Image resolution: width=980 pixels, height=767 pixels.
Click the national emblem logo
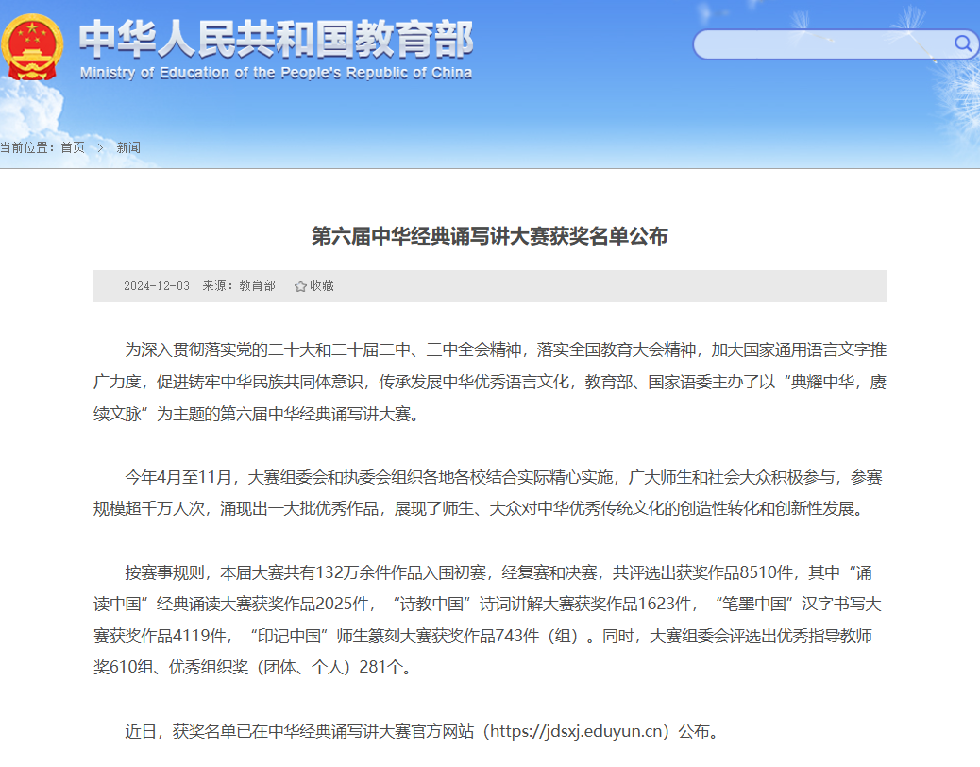point(32,47)
